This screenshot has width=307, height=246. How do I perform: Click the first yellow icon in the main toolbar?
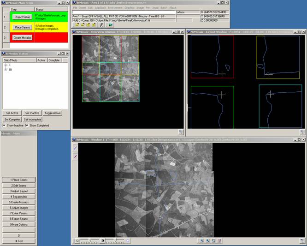click(77, 25)
